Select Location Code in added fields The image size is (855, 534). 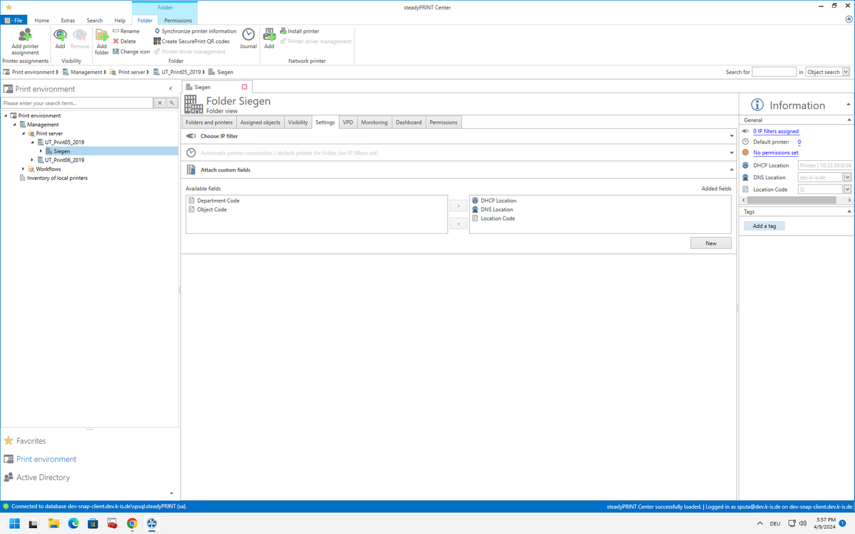(x=498, y=218)
